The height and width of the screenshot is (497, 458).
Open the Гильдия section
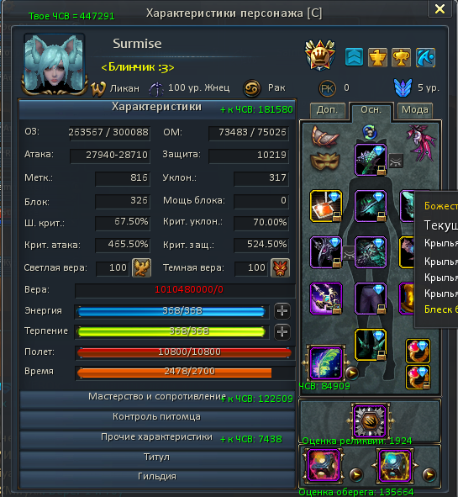pyautogui.click(x=157, y=478)
